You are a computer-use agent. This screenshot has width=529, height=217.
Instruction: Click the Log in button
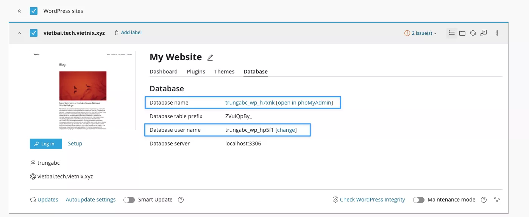pos(46,144)
